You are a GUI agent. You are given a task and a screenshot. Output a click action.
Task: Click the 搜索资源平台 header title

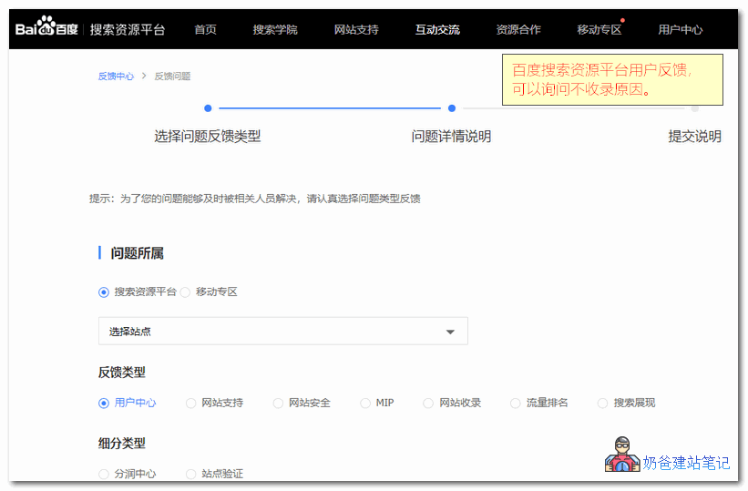(x=128, y=29)
